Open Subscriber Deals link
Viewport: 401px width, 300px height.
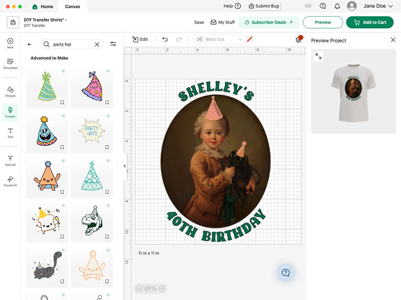[x=269, y=22]
